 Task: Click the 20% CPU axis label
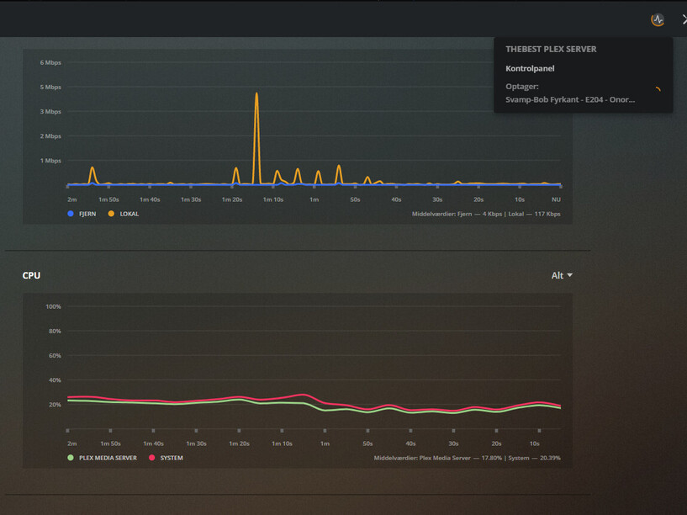pyautogui.click(x=55, y=405)
